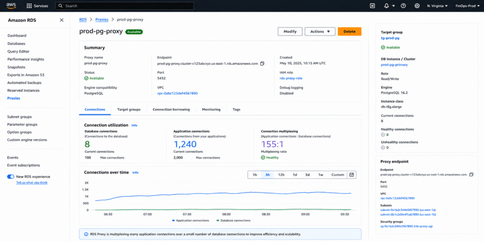Open Event subscriptions in the sidebar

(24, 165)
